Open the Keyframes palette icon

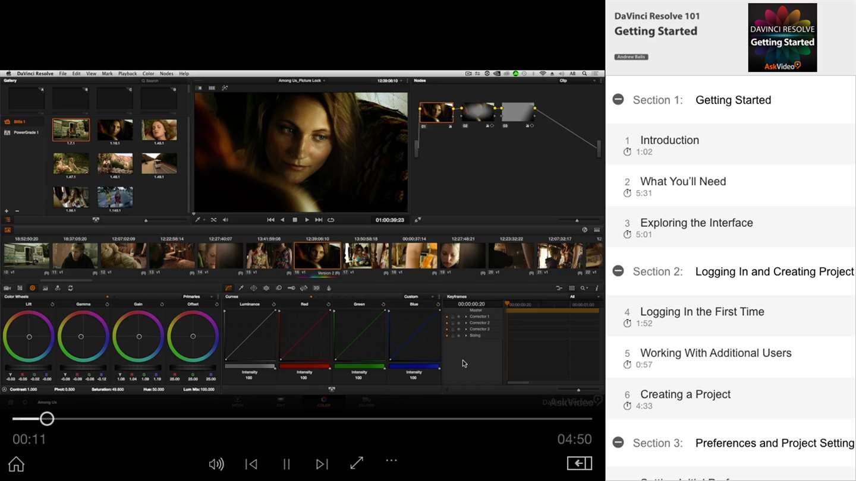pos(559,288)
